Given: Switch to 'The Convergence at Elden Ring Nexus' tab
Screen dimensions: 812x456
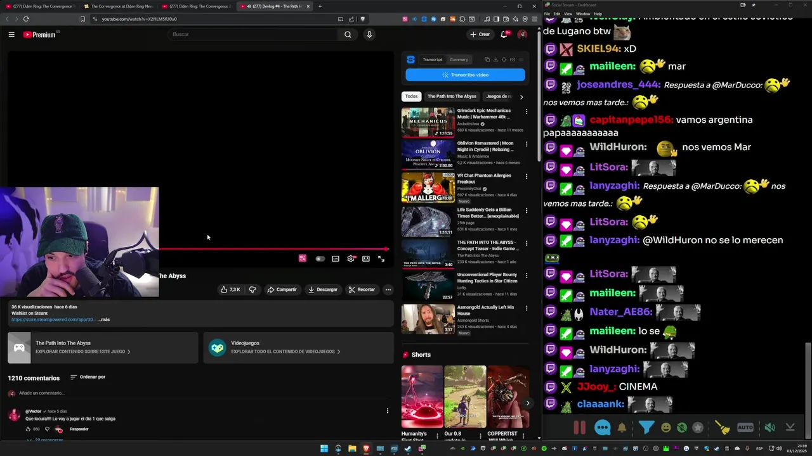Looking at the screenshot, I should click(117, 6).
